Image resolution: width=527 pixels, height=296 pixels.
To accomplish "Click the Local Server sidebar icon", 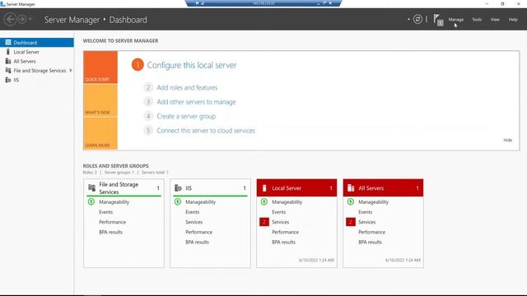I will point(8,52).
